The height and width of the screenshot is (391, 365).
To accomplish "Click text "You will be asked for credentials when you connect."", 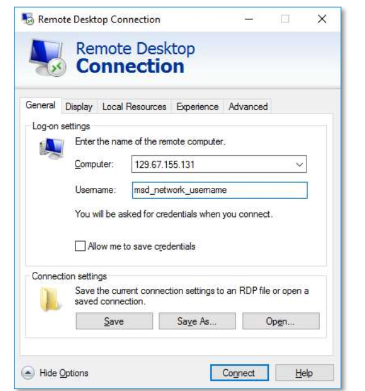I will pyautogui.click(x=174, y=214).
